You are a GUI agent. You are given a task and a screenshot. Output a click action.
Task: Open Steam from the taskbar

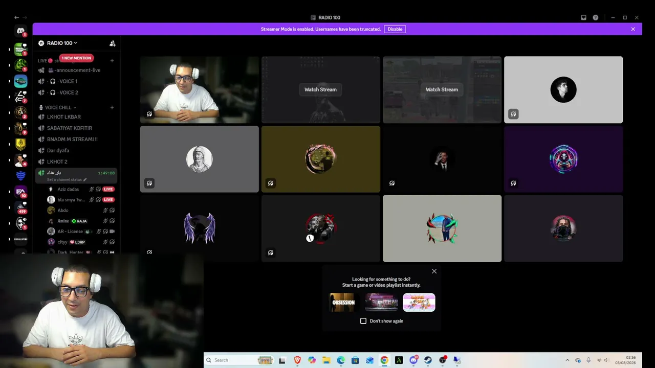click(428, 360)
